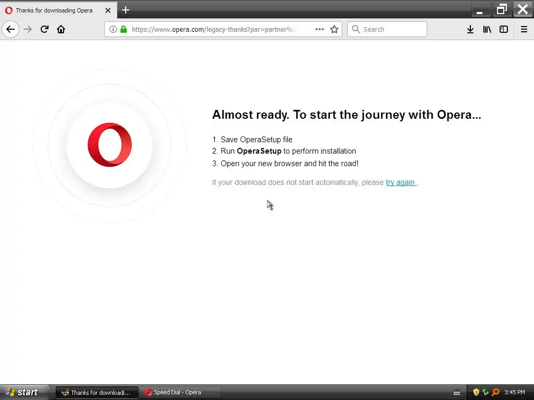Click the yellow security shield tray icon
The image size is (534, 400).
476,392
